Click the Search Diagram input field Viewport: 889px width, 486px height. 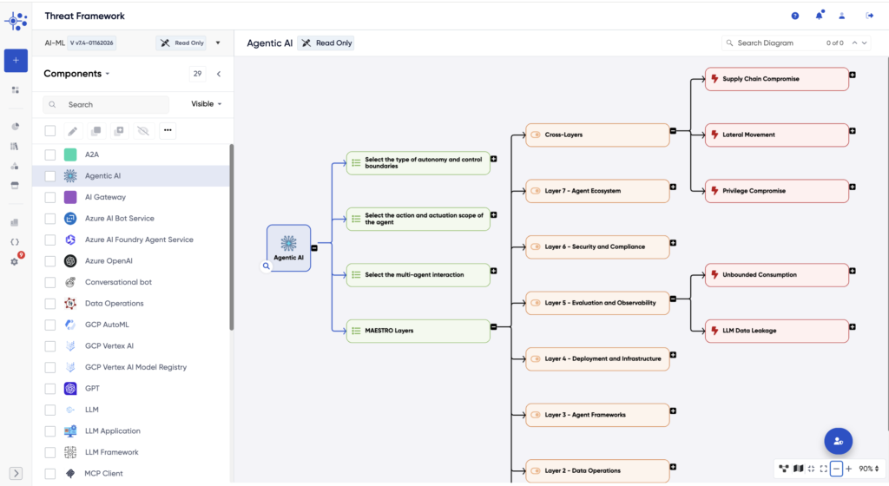(x=775, y=43)
